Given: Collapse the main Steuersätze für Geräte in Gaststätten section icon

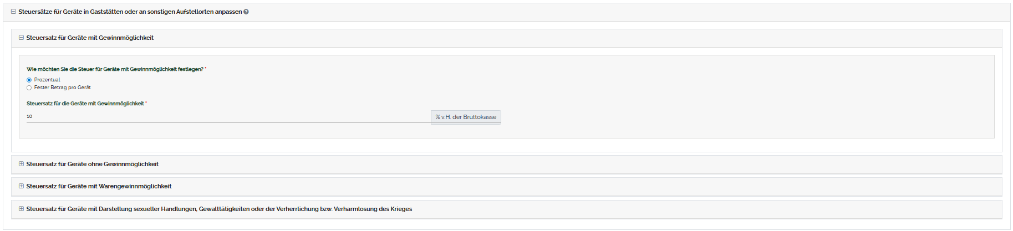Looking at the screenshot, I should (x=13, y=12).
